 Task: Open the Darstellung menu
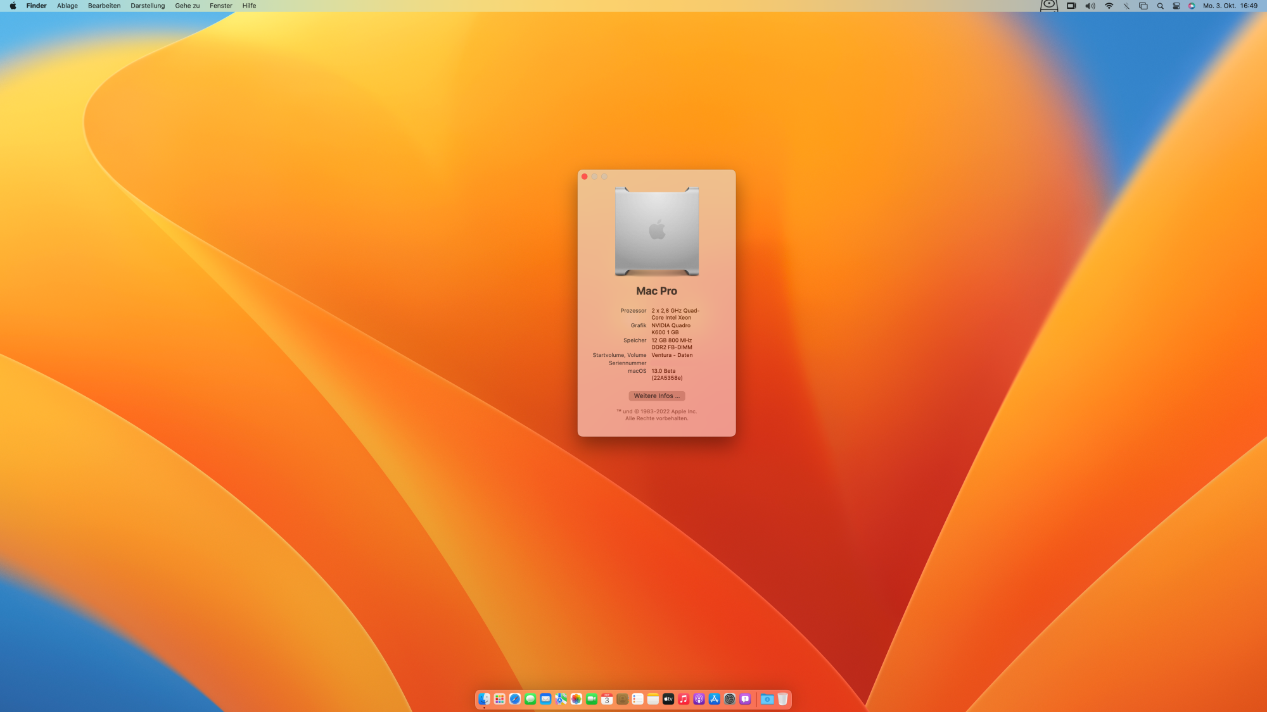coord(148,6)
